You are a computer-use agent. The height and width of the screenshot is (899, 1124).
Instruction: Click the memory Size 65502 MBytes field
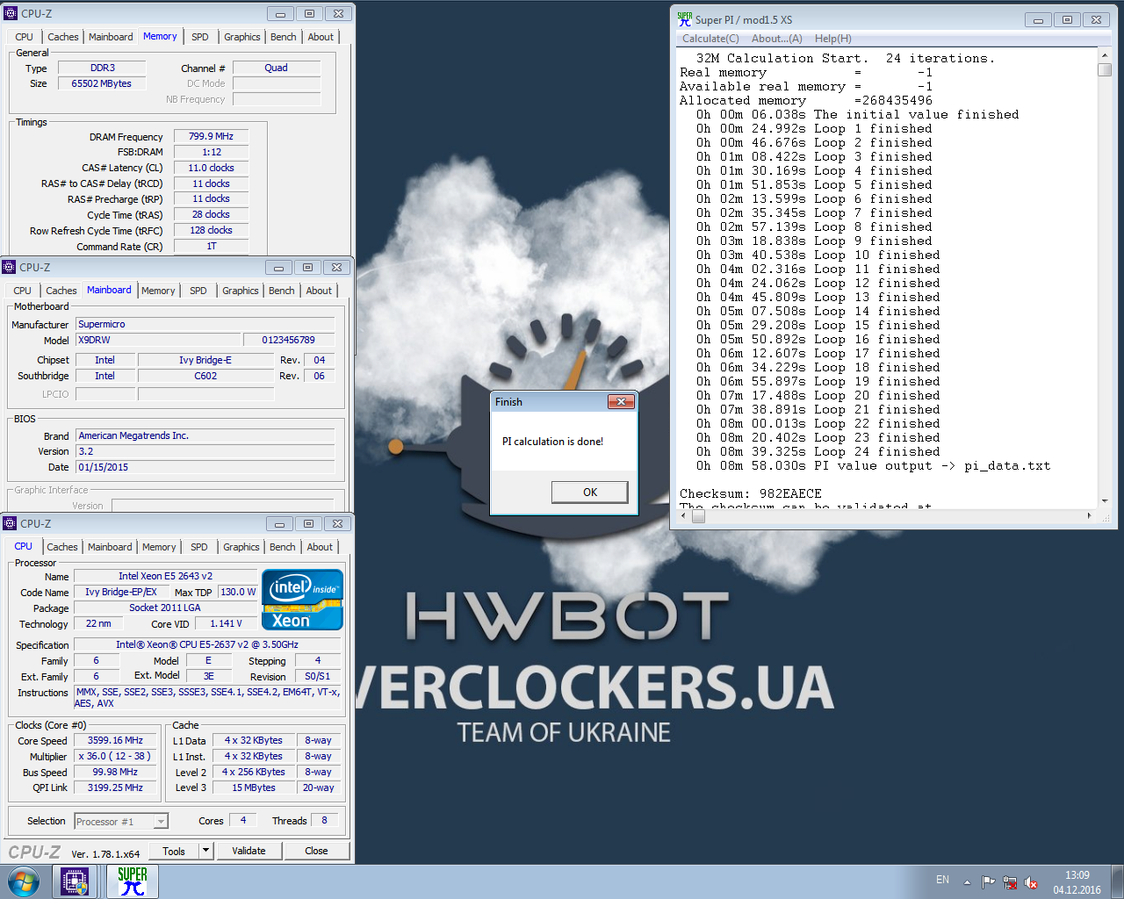tap(101, 83)
